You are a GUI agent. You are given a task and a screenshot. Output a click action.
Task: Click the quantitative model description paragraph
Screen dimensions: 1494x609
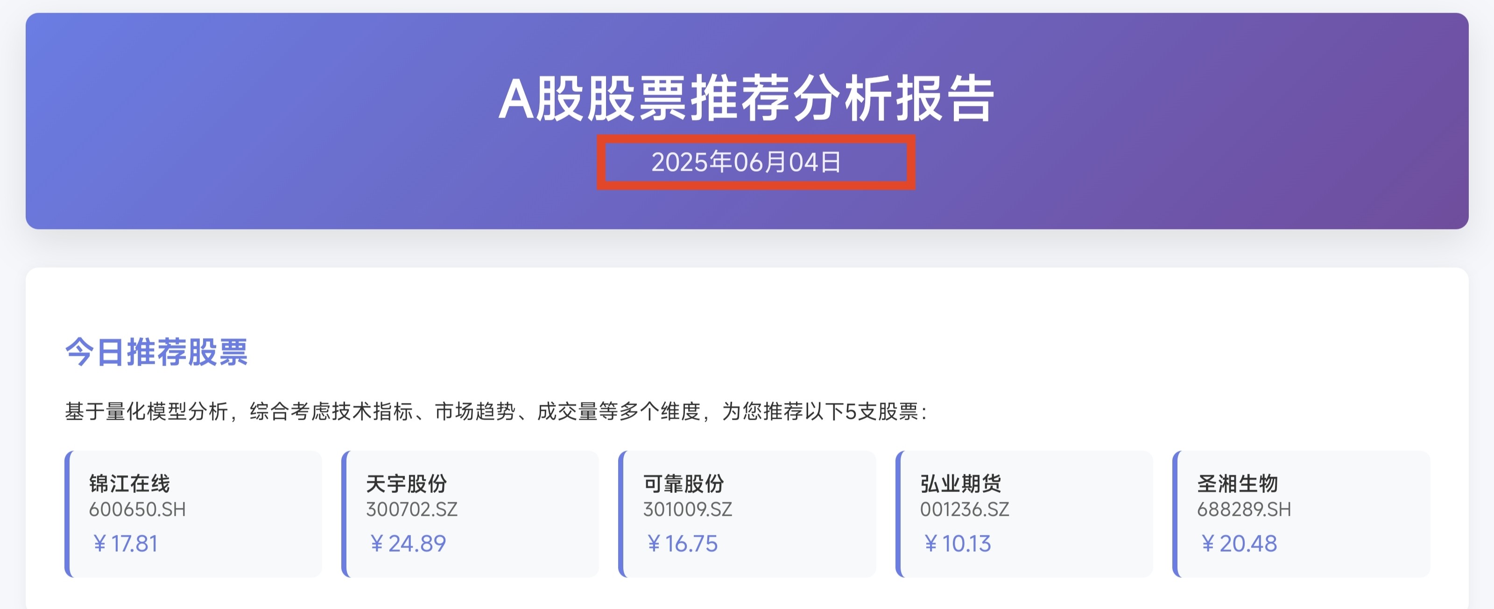[x=496, y=411]
